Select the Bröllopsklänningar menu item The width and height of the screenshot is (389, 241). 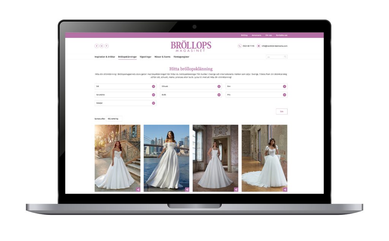(127, 57)
